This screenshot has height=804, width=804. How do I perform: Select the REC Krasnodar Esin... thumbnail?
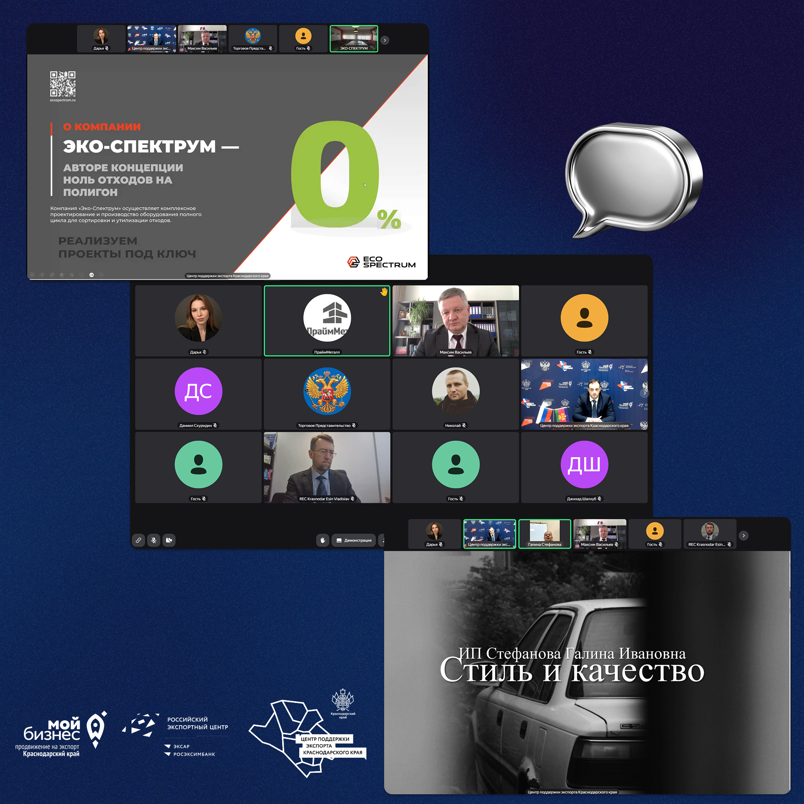pos(709,534)
